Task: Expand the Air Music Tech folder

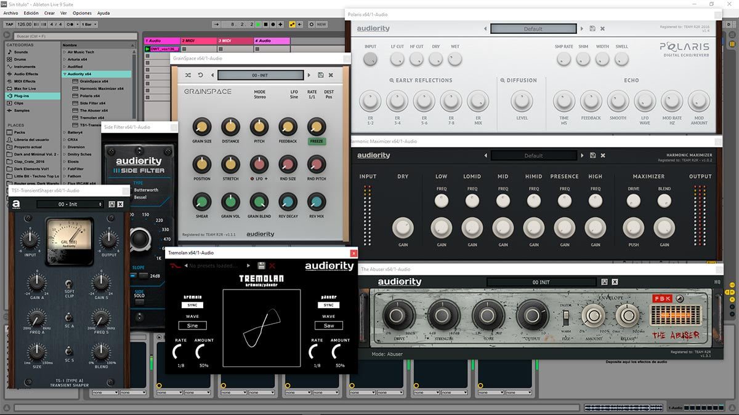Action: pyautogui.click(x=63, y=52)
